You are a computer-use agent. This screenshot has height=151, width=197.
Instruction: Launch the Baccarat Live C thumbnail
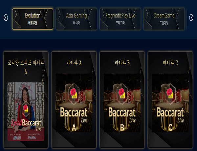tap(170, 103)
